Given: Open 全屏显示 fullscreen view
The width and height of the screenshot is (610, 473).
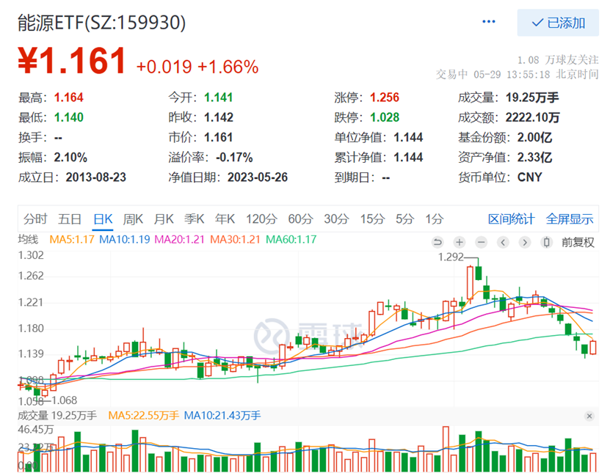Looking at the screenshot, I should (570, 219).
